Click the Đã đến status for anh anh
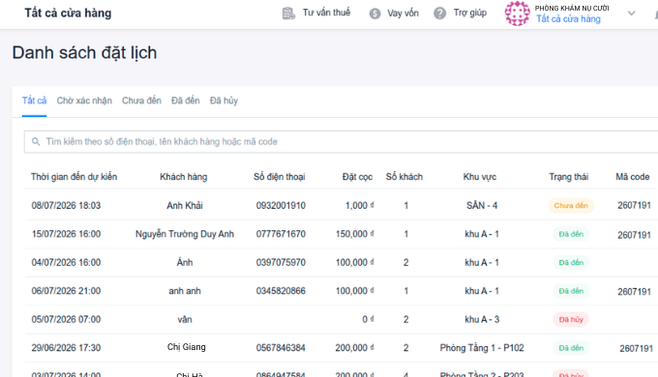 click(x=571, y=291)
